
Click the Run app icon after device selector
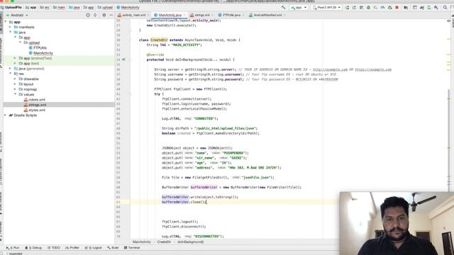tap(347, 8)
